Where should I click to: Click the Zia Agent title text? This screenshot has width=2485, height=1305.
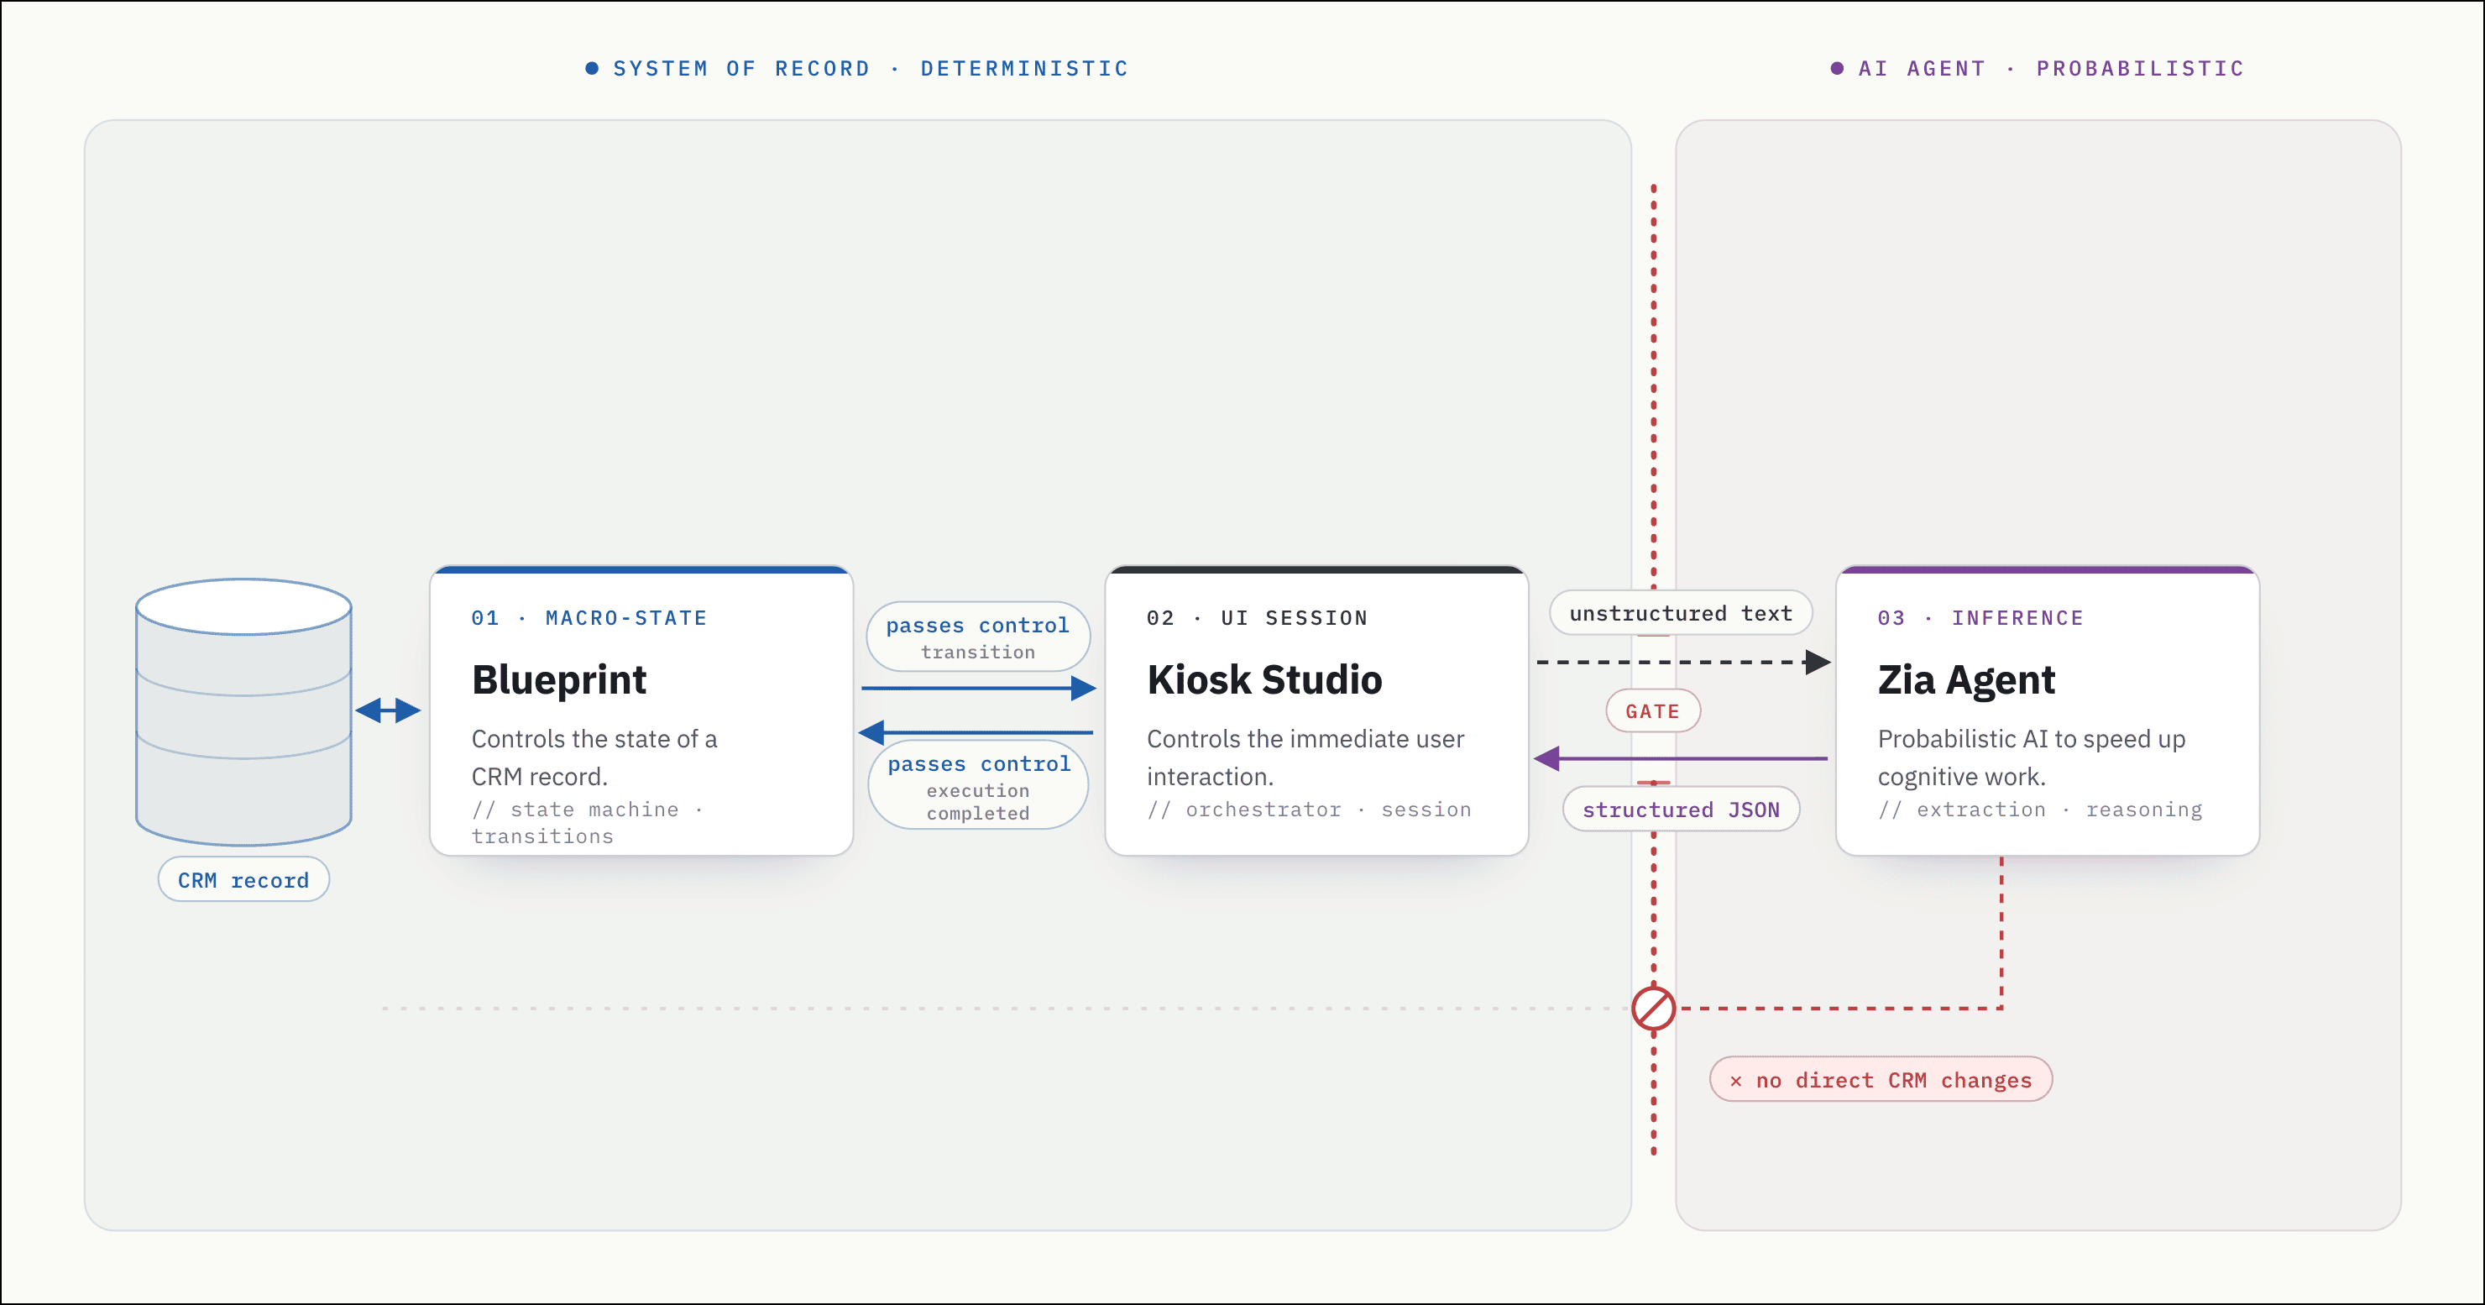click(1966, 679)
